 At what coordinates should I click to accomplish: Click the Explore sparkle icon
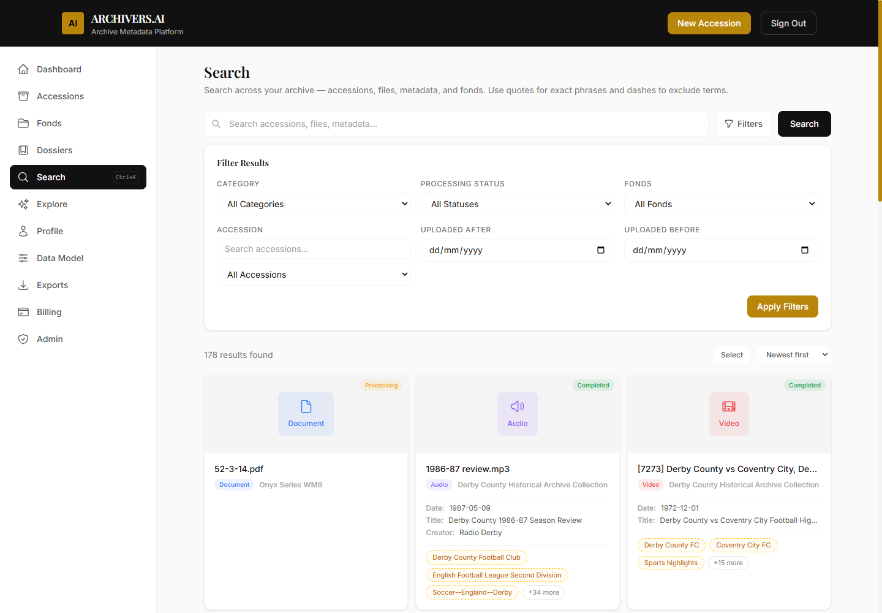click(23, 204)
